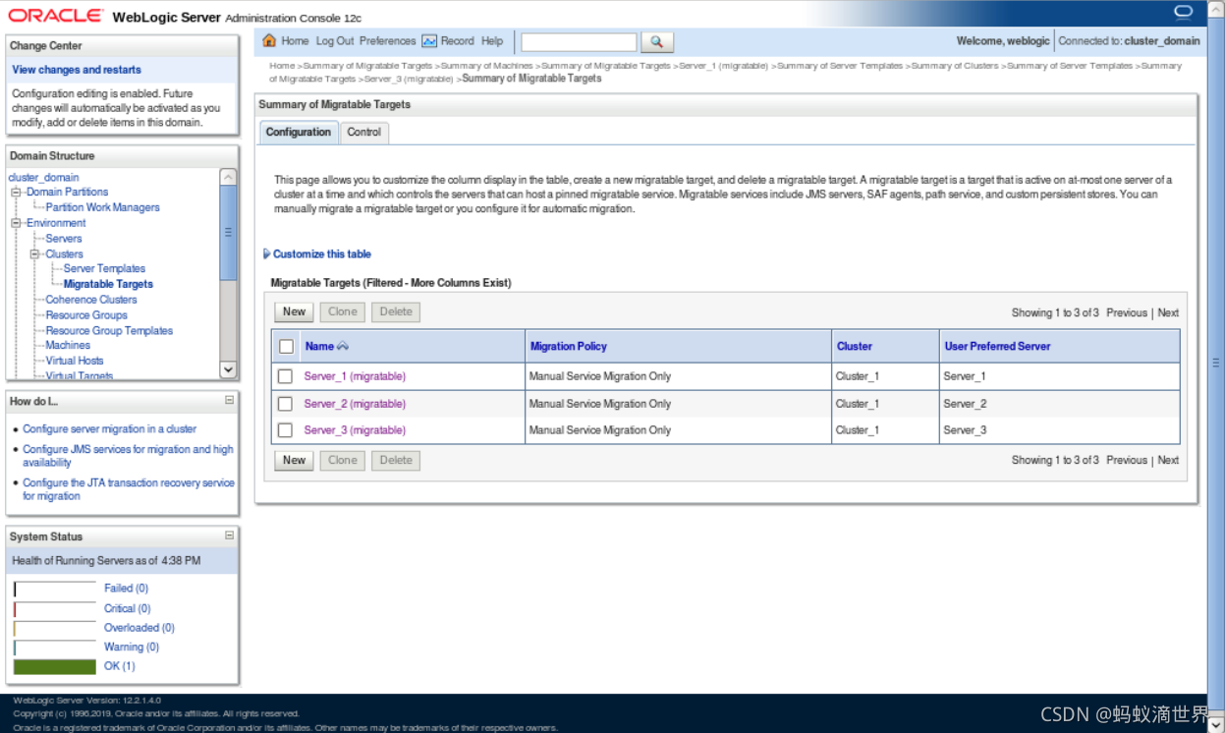
Task: Click the magnifier search button
Action: pos(657,42)
